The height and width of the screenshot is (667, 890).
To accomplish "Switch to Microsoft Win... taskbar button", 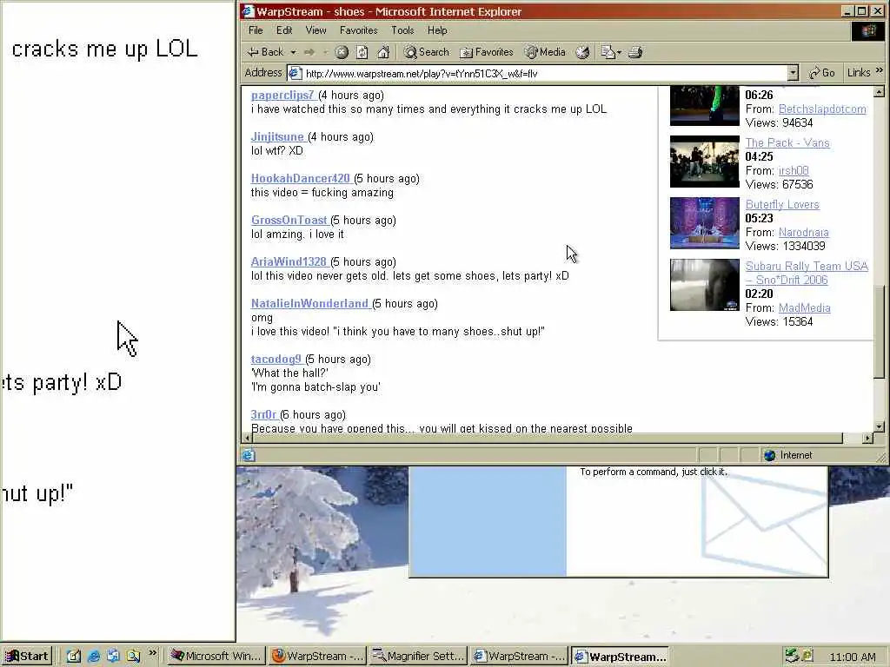I will pos(216,657).
